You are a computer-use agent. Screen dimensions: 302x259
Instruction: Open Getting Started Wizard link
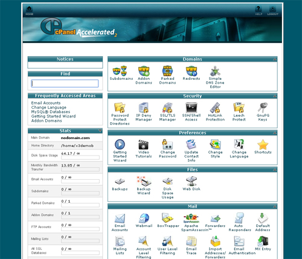53,116
